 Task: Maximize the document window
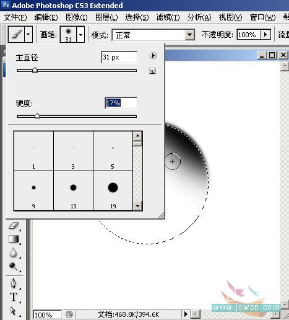(272, 55)
